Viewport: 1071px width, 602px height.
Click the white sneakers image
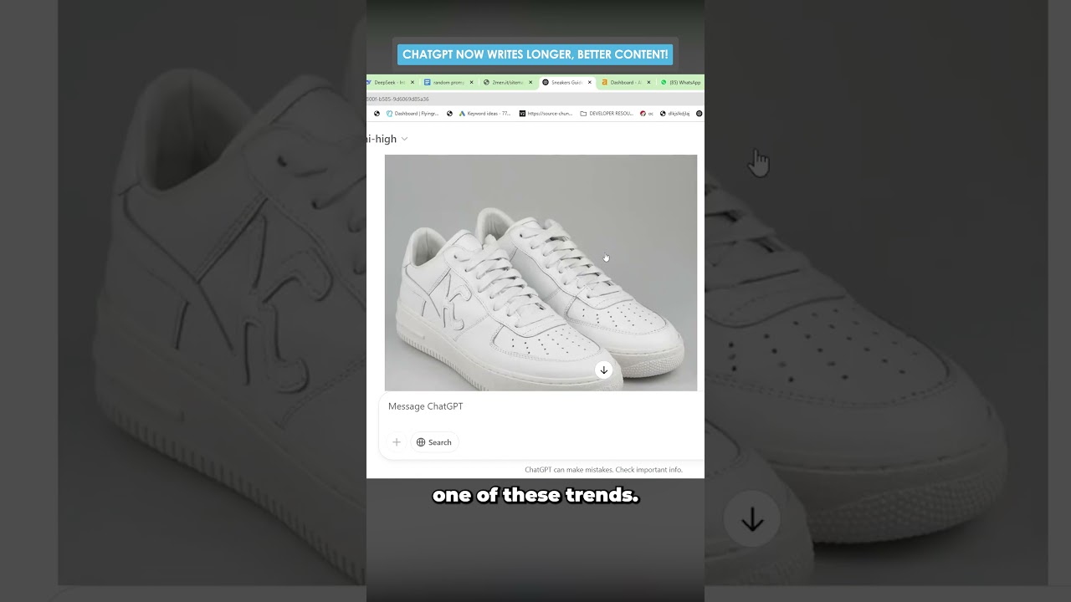pos(541,273)
